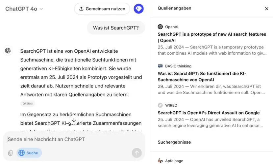The height and width of the screenshot is (164, 273).
Task: Click the blue diamond profile icon
Action: [x=139, y=9]
